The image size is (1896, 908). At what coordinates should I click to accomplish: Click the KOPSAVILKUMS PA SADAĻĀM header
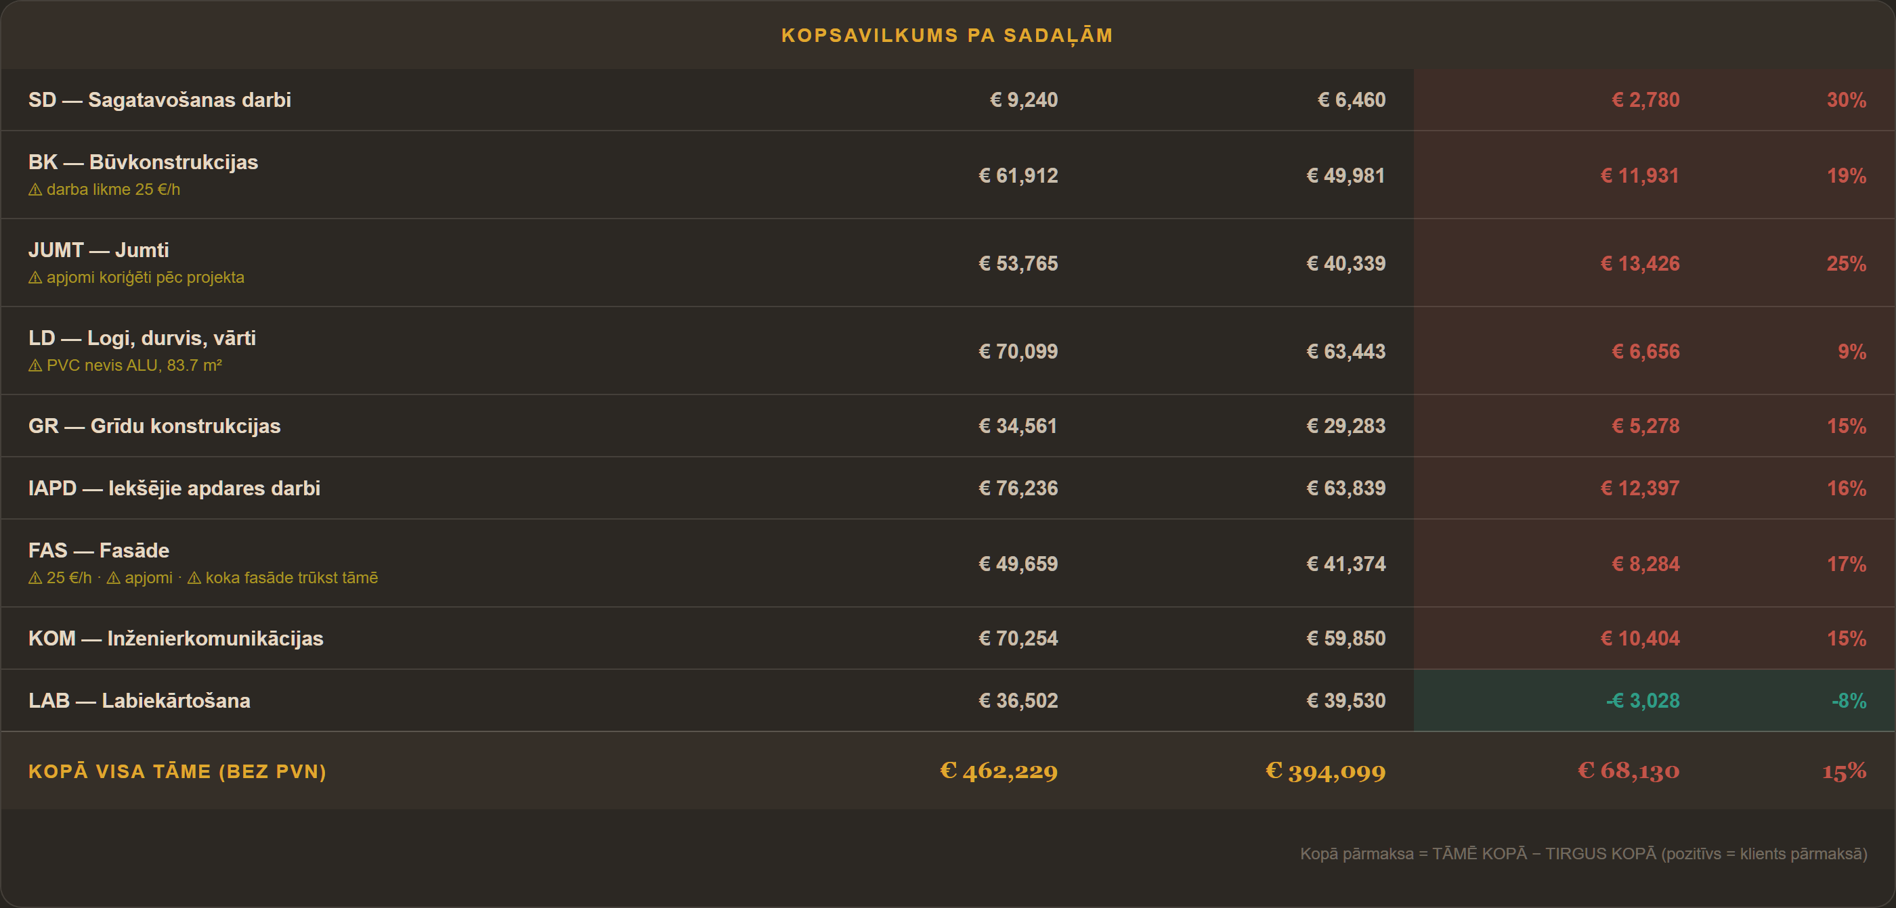pos(947,35)
